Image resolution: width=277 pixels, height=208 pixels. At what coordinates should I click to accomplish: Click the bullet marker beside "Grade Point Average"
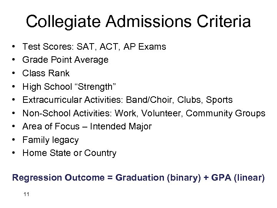(14, 60)
